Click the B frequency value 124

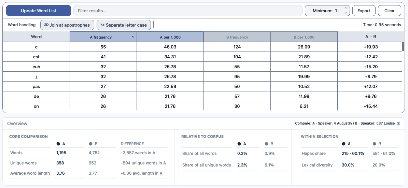(237, 47)
